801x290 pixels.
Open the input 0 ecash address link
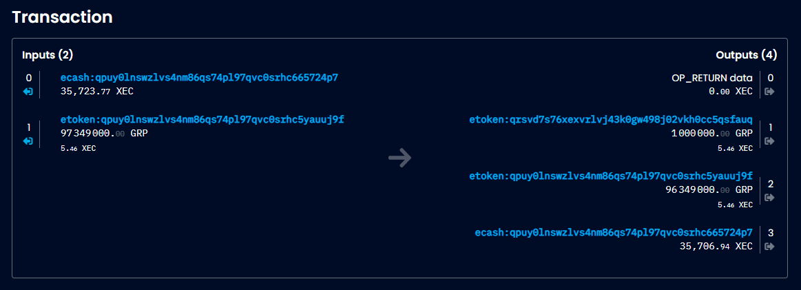click(x=199, y=77)
